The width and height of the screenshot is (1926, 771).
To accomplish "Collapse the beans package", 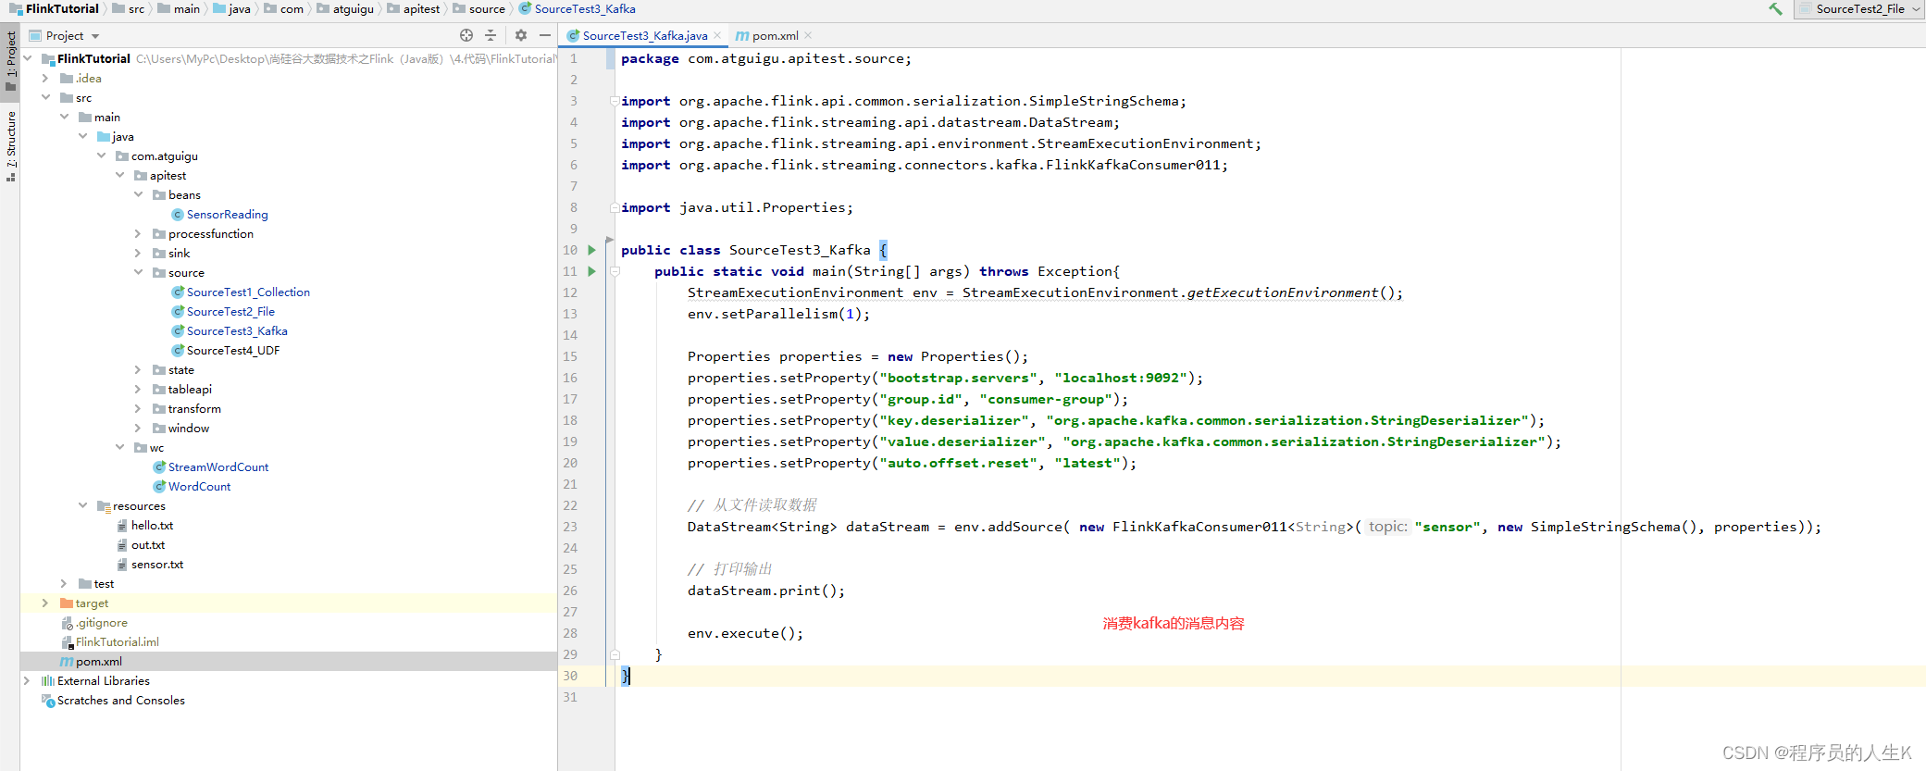I will point(138,195).
